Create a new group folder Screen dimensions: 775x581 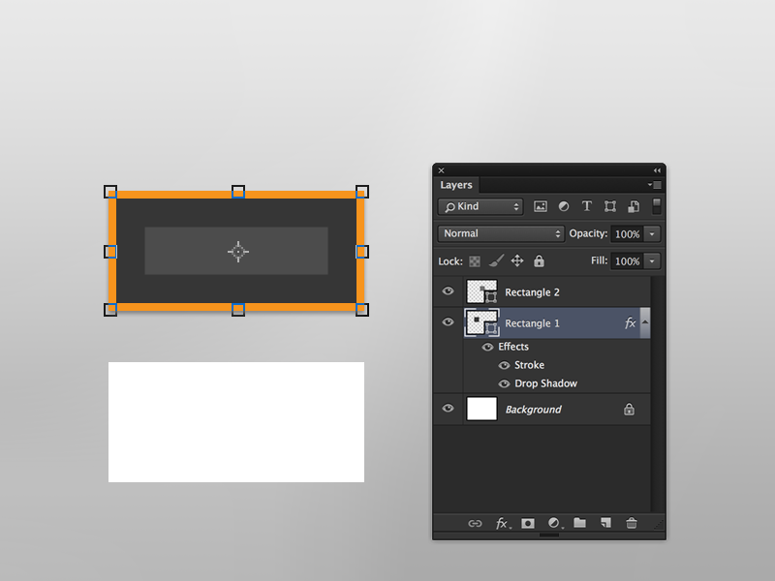pos(578,523)
